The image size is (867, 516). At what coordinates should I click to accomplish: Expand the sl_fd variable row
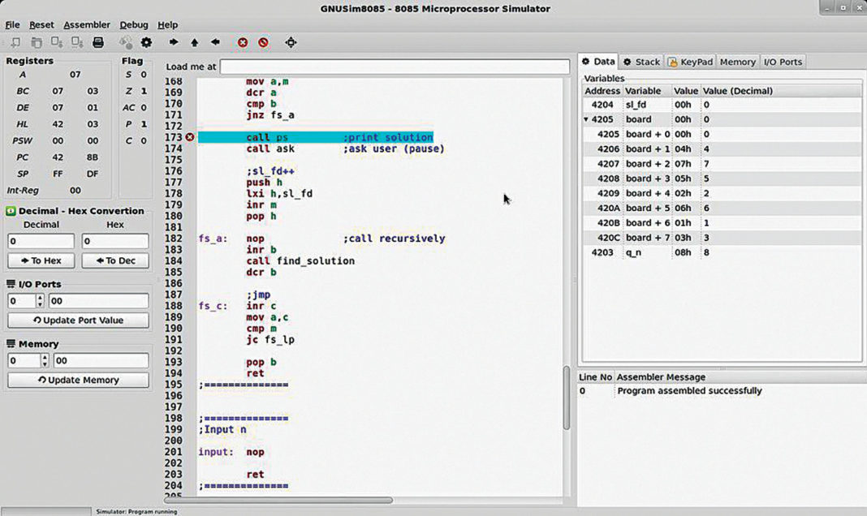(585, 104)
